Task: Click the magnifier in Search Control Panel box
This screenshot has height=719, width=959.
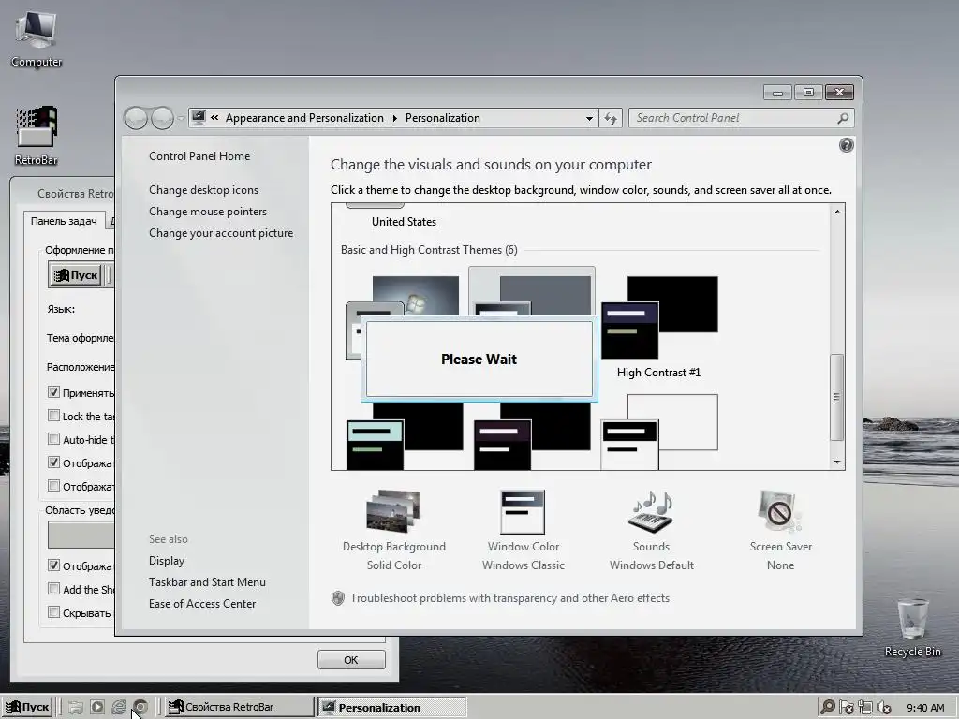Action: tap(843, 118)
